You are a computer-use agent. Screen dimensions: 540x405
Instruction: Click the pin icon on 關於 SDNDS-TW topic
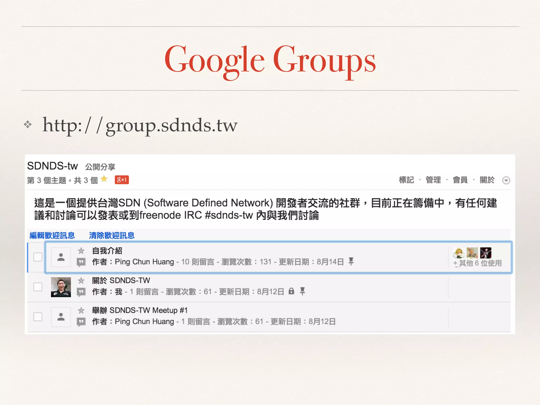click(302, 291)
